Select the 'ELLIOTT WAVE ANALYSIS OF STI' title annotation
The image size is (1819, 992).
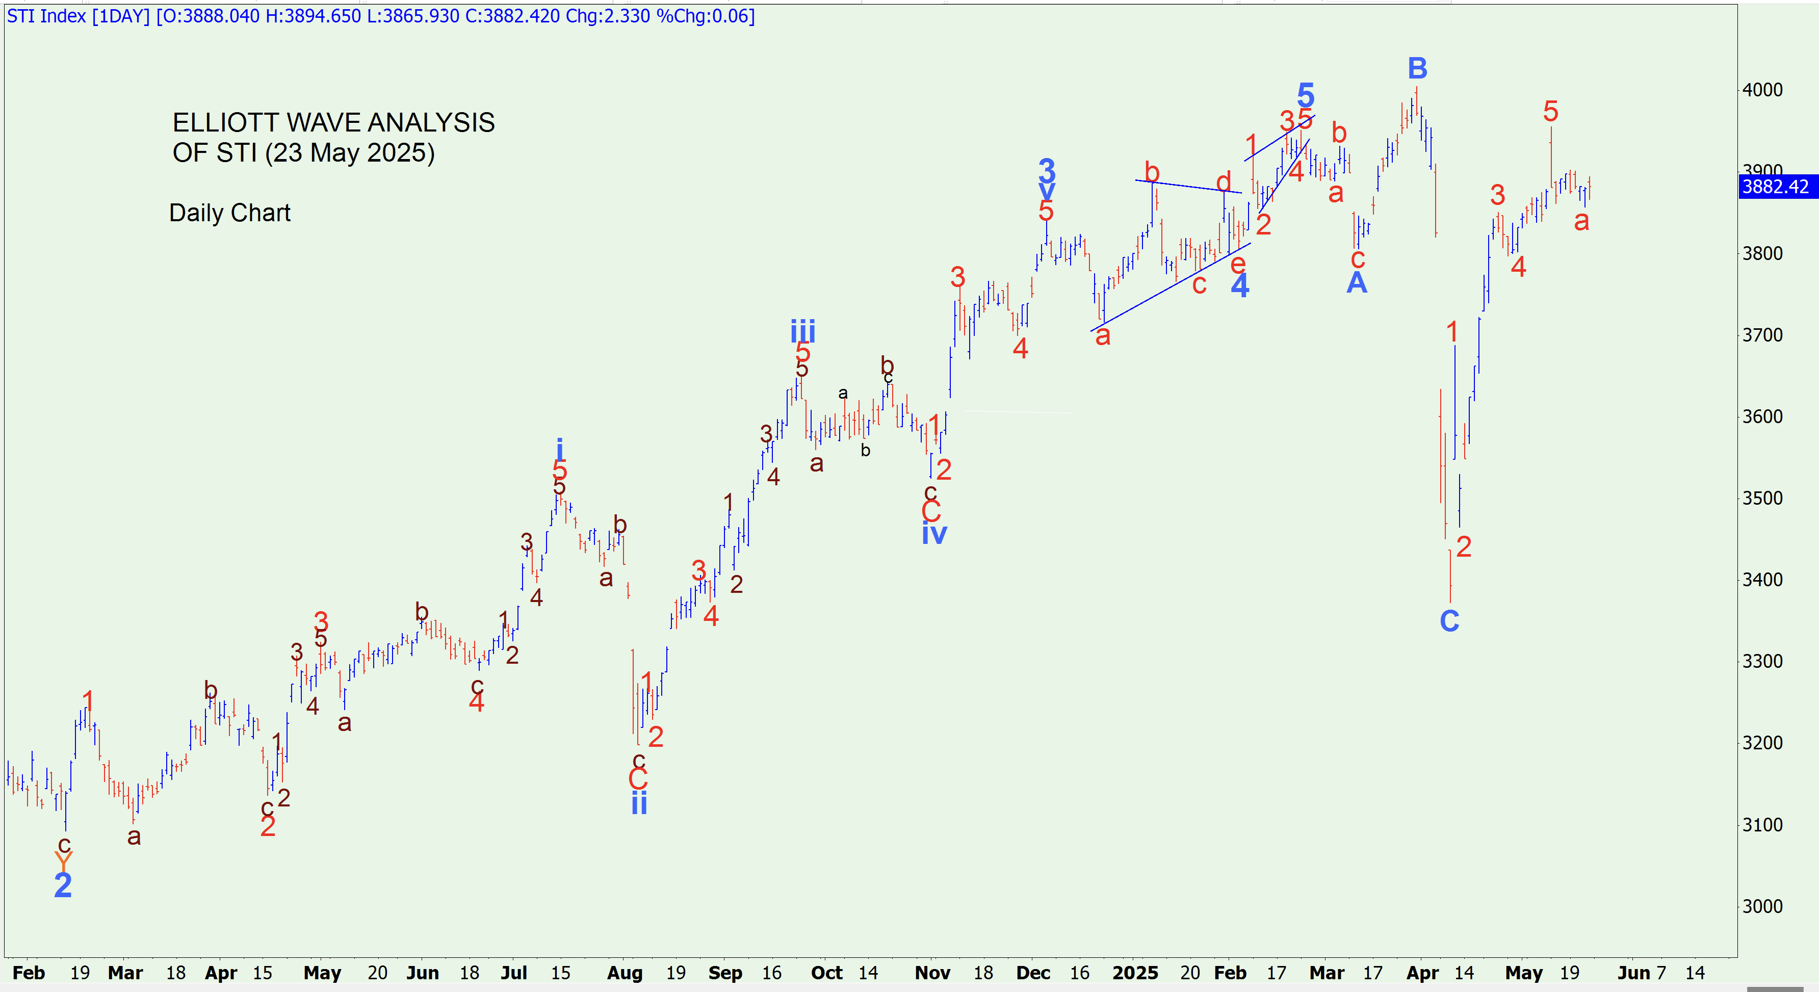(333, 138)
